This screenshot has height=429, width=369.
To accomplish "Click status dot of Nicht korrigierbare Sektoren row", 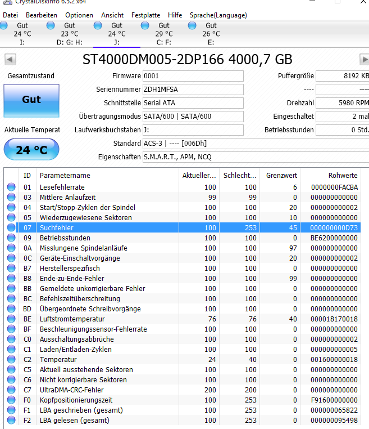I will tap(11, 379).
